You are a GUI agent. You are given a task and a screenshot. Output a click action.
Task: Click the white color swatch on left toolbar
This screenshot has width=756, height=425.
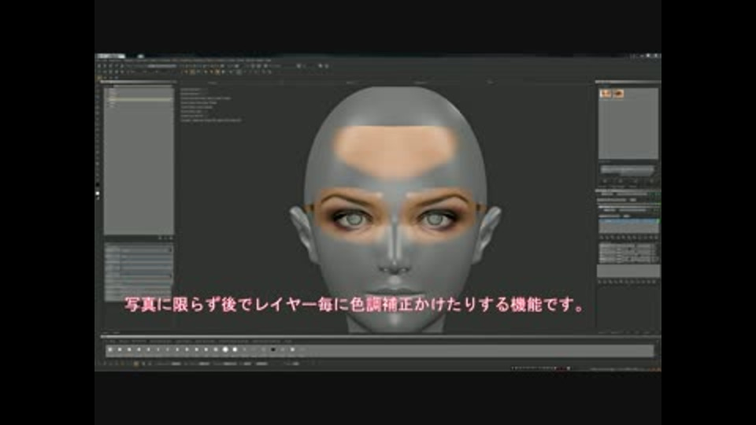[98, 194]
